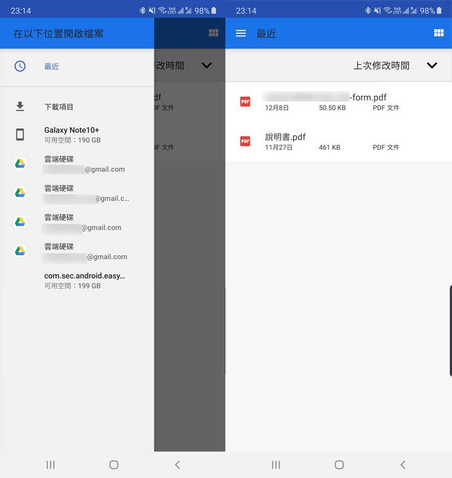Tap Drive icon of fourth 雲端硬碟 account

[20, 251]
